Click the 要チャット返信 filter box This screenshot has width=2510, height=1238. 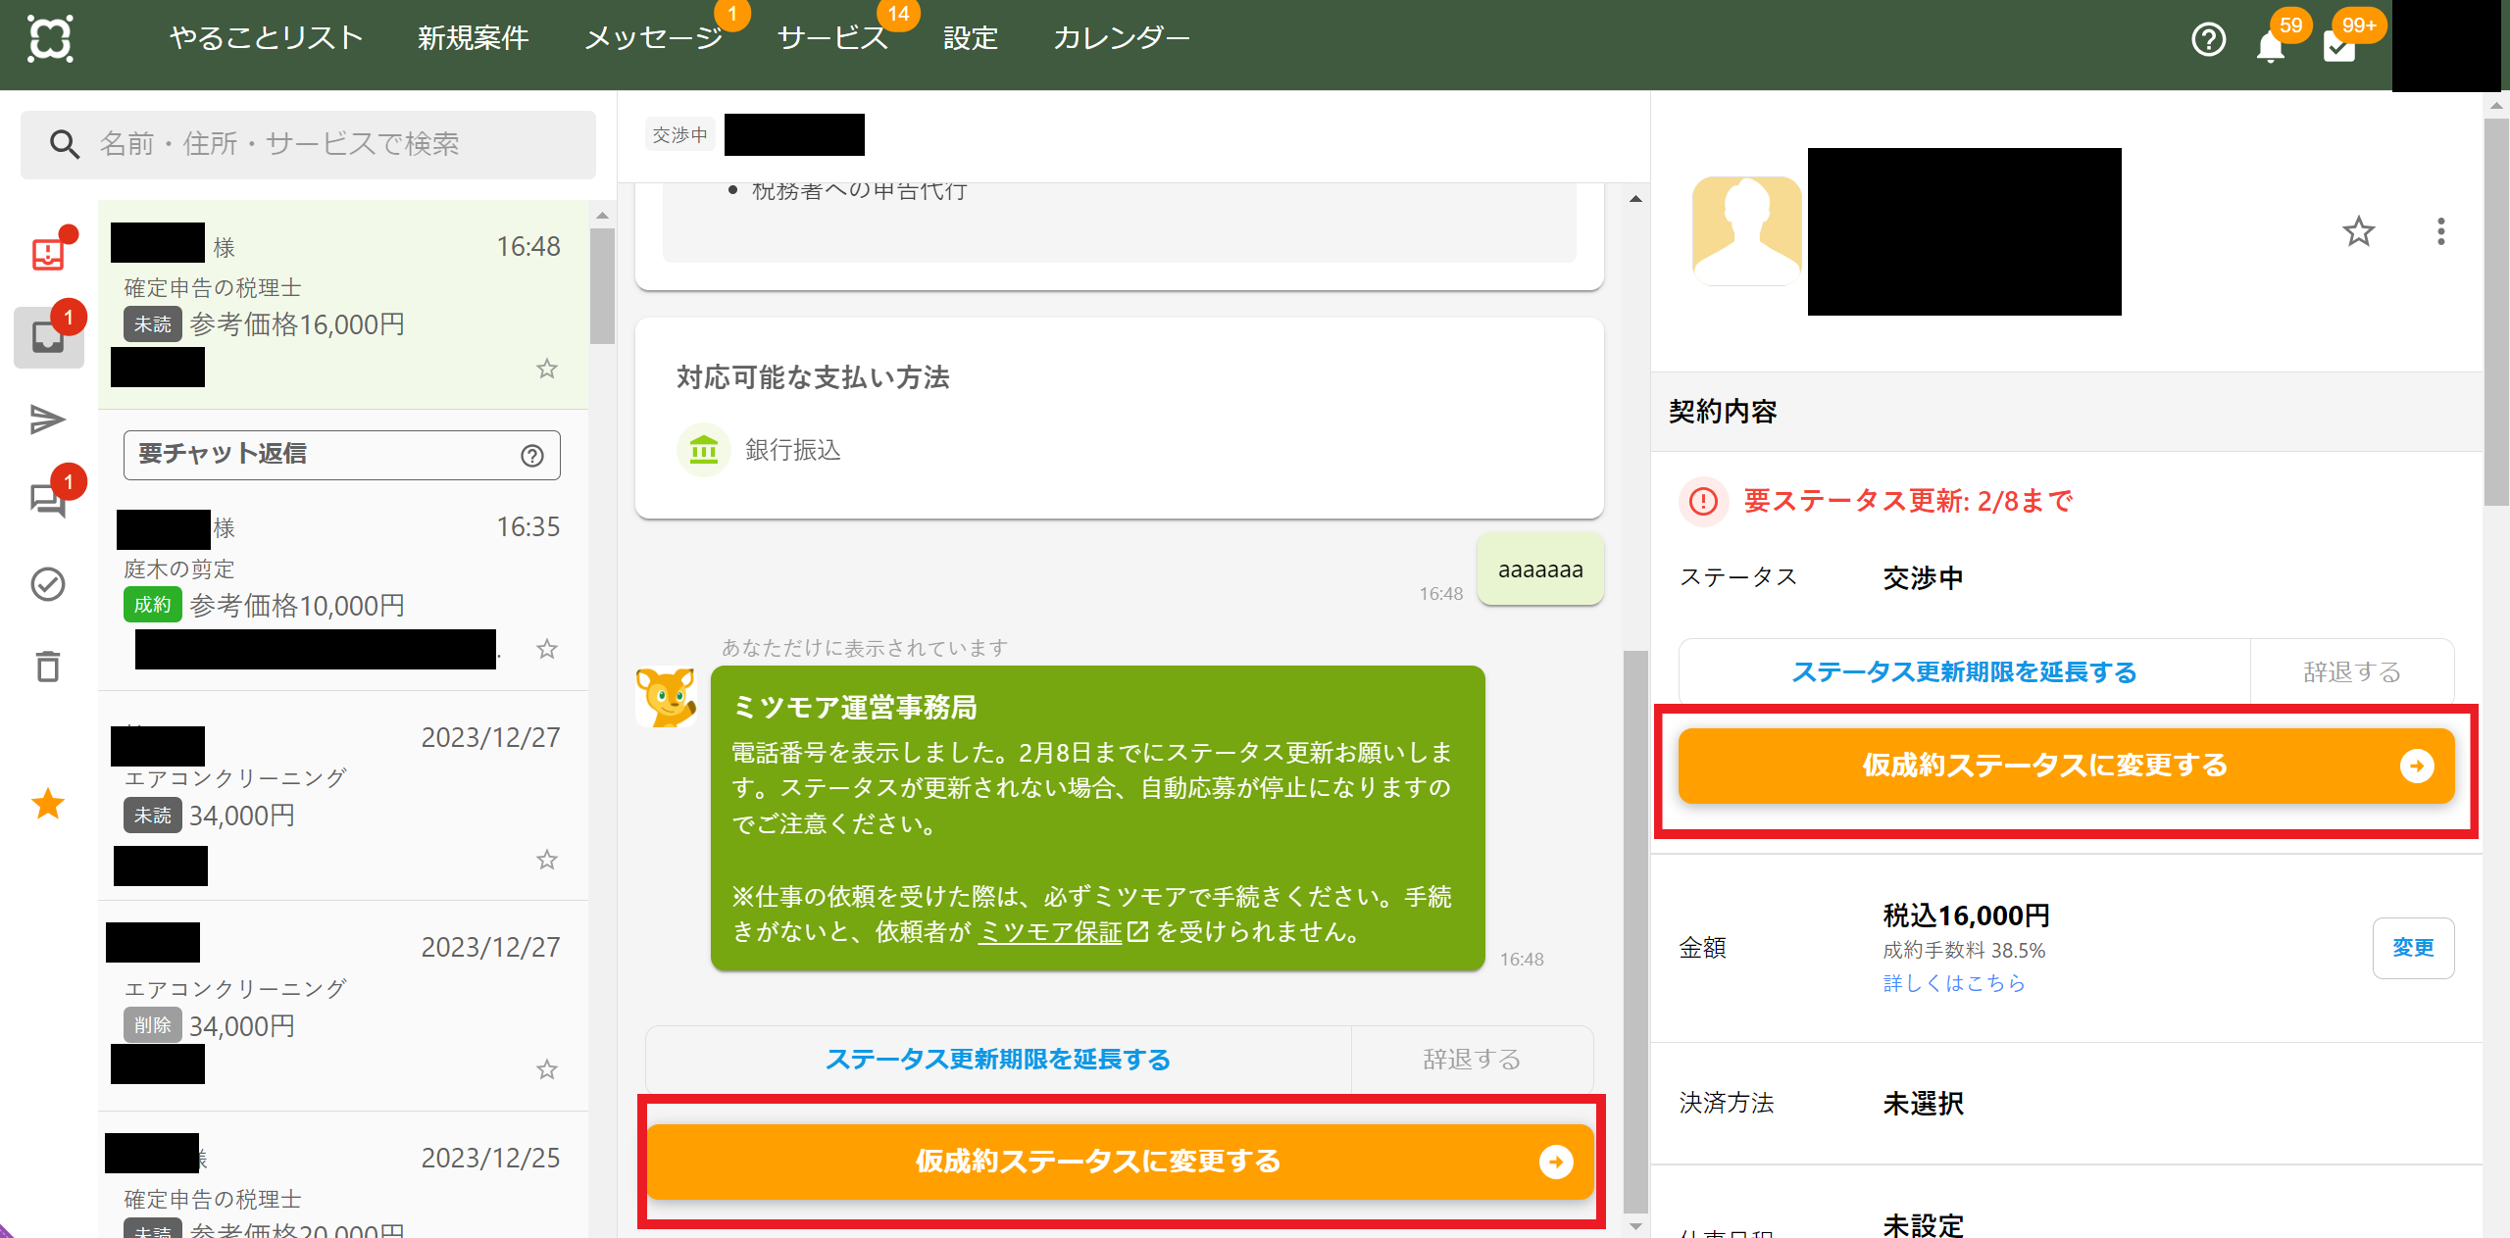point(342,455)
